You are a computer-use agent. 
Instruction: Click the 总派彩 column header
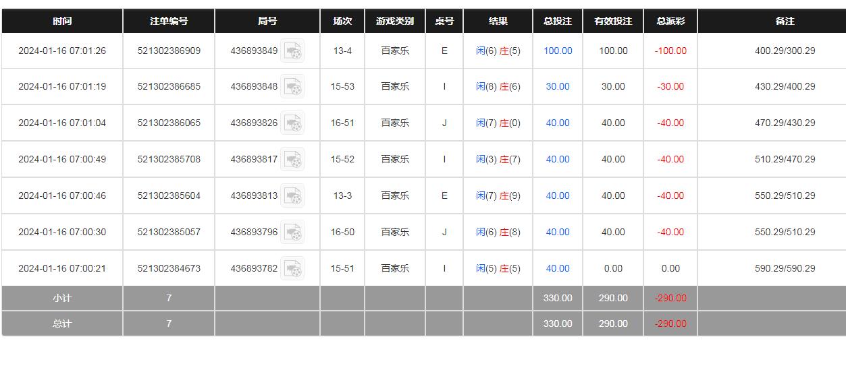point(670,21)
